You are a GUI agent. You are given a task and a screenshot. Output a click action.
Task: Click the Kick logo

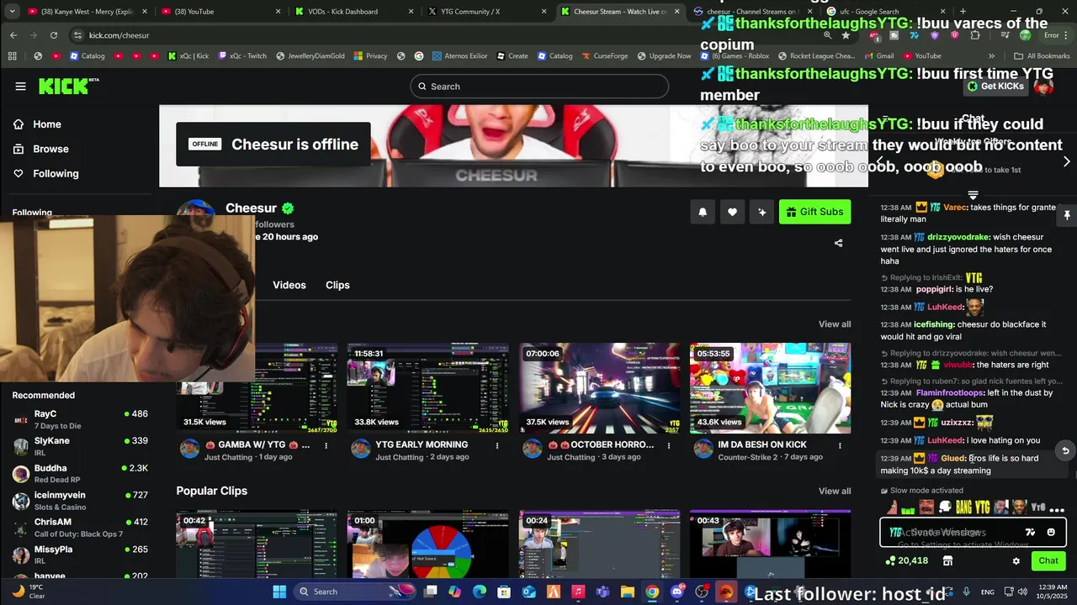pyautogui.click(x=67, y=86)
